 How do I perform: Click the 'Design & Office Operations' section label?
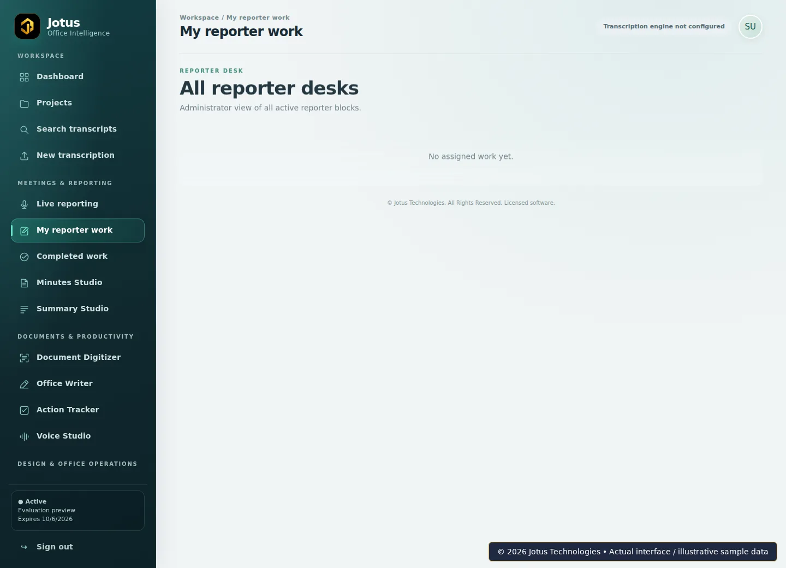(78, 464)
